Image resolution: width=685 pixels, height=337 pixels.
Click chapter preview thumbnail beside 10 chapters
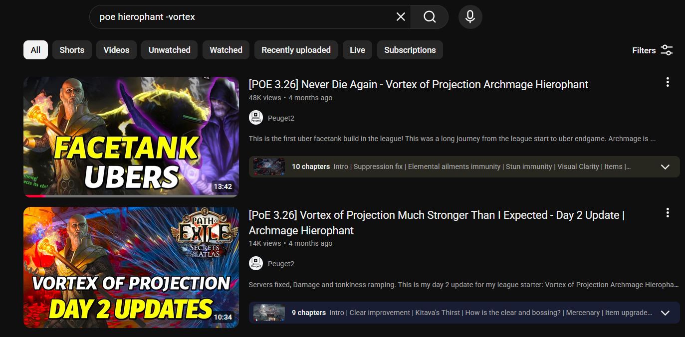pyautogui.click(x=269, y=167)
